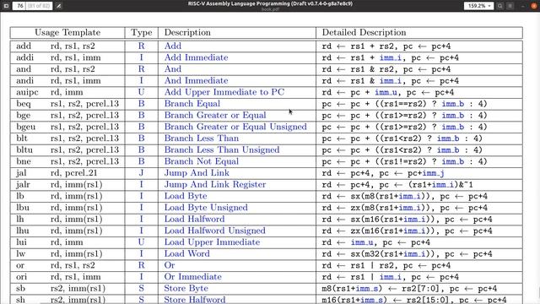Viewport: 540px width, 304px height.
Task: Open the Load Halfword link
Action: pyautogui.click(x=194, y=219)
